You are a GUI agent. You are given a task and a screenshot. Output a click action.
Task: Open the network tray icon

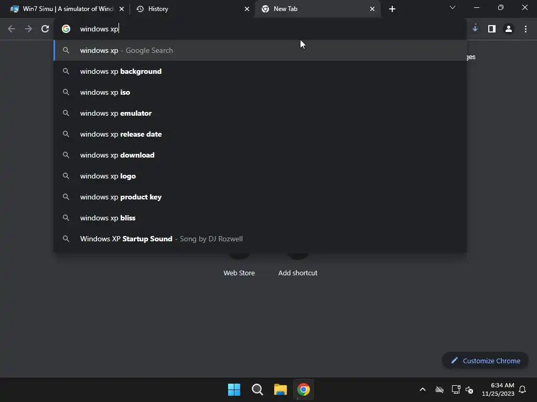point(456,389)
